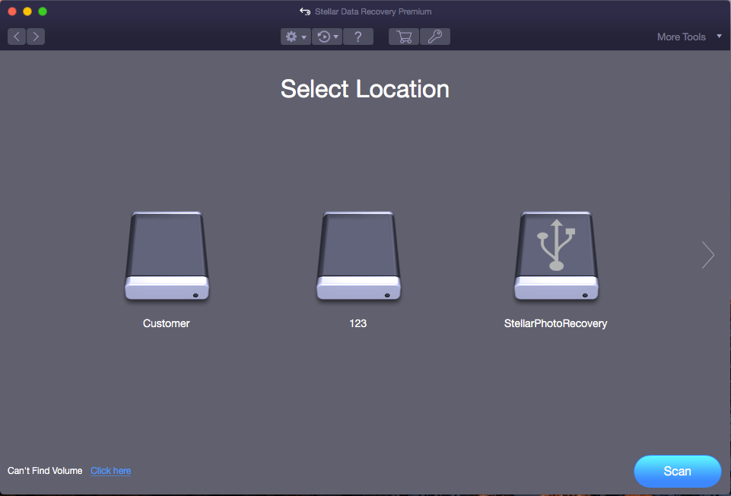Click the key activation icon

coord(435,37)
